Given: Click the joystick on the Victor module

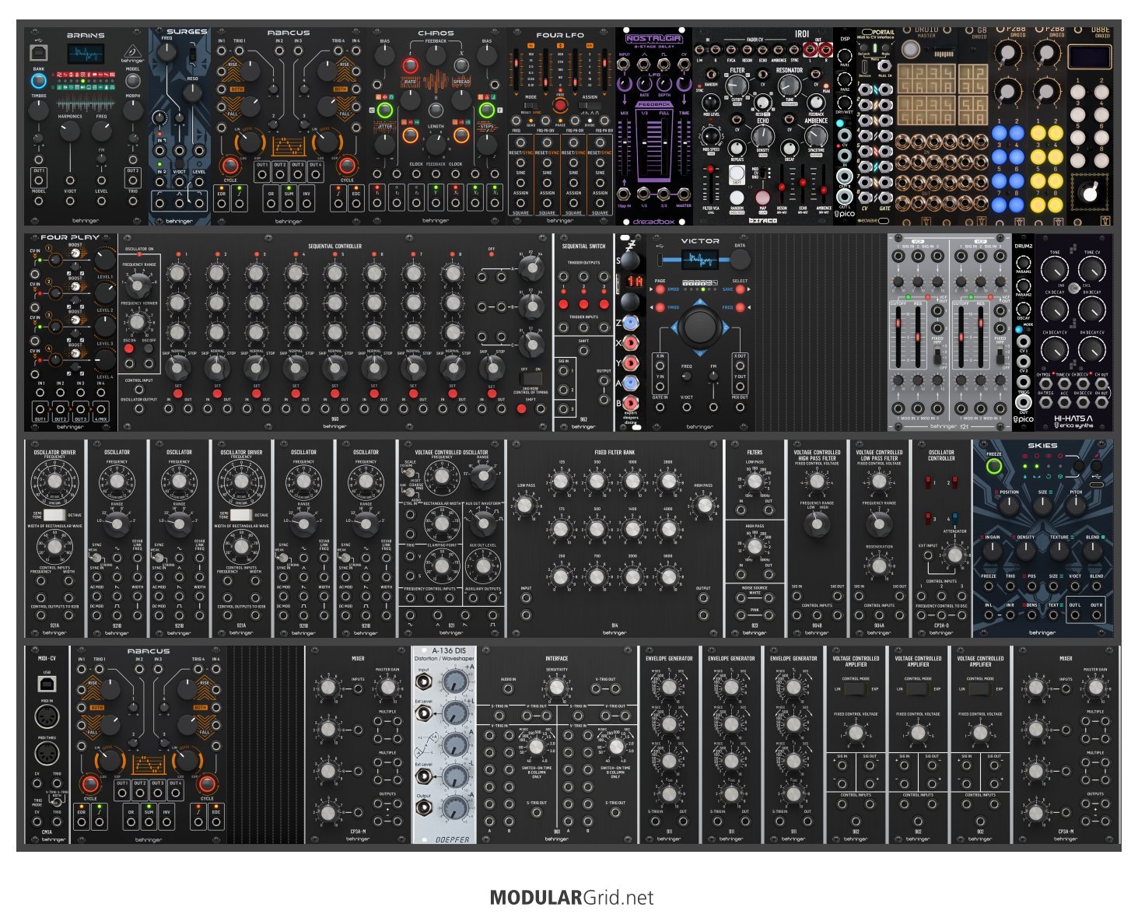Looking at the screenshot, I should [x=701, y=327].
